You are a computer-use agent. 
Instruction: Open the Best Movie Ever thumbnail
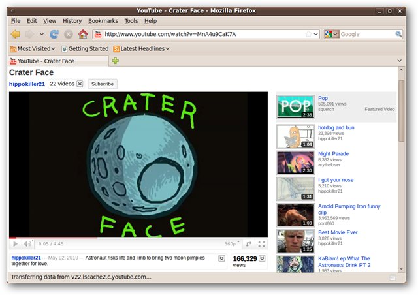pyautogui.click(x=295, y=241)
